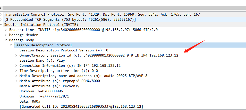This screenshot has width=246, height=110.
Task: Click the horizontal scrollbar left arrow
Action: [1, 8]
